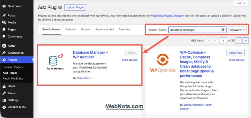
Task: Open WP-Optimize plugin title link
Action: (197, 64)
